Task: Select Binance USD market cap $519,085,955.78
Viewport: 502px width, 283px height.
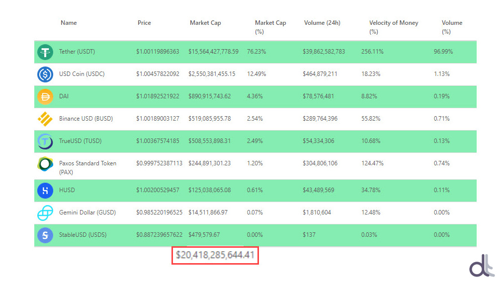Action: (x=209, y=119)
